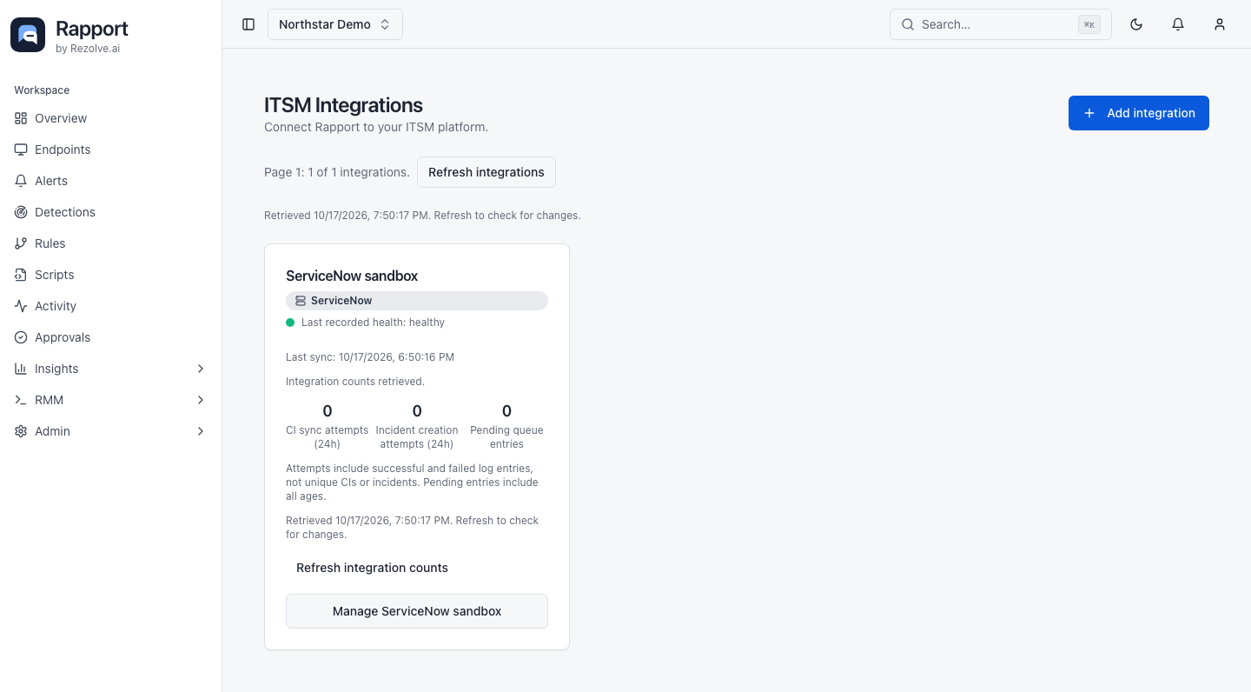Click the Rapport logo icon
Viewport: 1251px width, 692px height.
pyautogui.click(x=28, y=35)
